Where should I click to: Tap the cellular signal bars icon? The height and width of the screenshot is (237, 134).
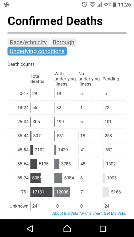[99, 5]
